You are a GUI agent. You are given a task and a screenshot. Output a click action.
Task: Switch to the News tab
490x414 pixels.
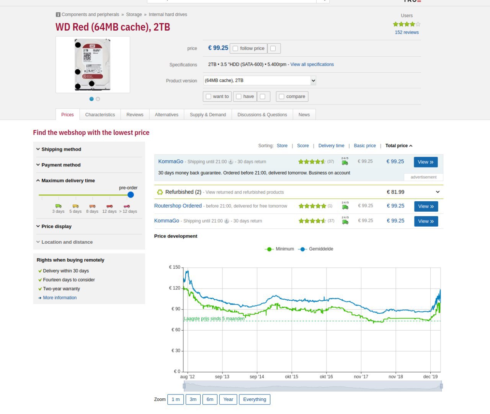[304, 115]
